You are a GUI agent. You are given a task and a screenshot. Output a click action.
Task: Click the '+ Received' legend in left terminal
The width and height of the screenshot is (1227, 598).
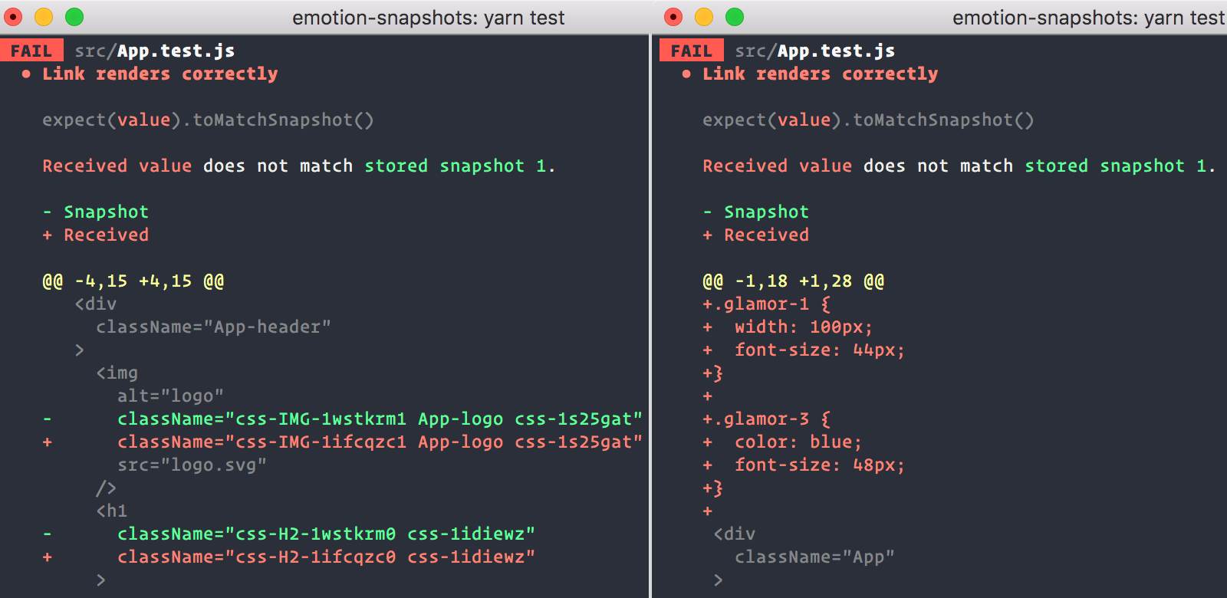[96, 235]
